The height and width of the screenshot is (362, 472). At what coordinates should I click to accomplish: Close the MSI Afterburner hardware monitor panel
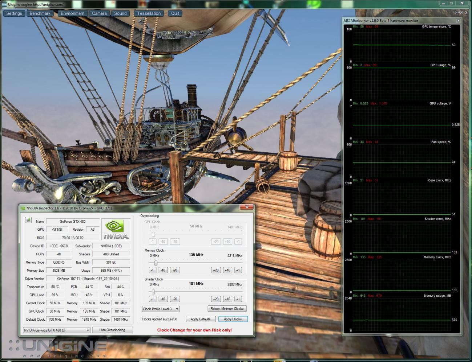[x=458, y=21]
